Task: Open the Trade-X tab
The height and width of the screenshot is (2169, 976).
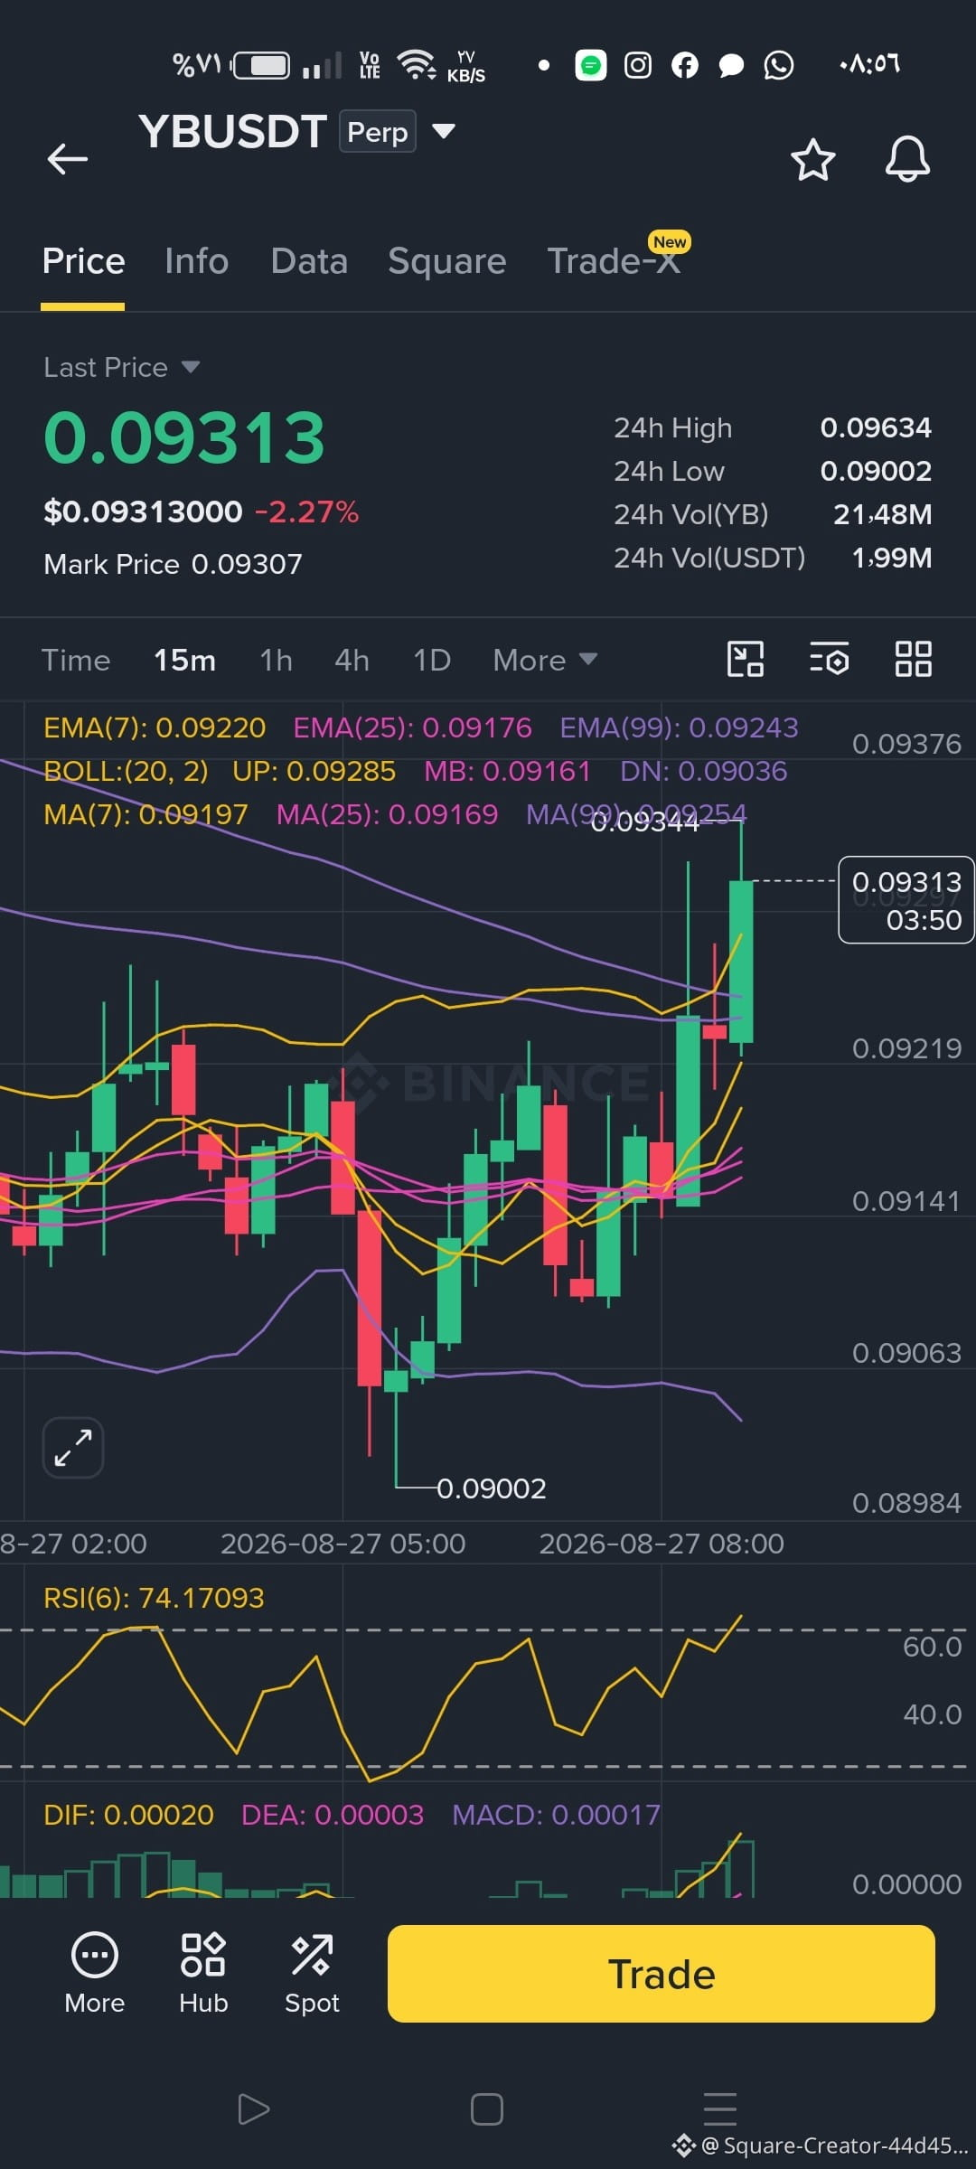Action: coord(614,261)
